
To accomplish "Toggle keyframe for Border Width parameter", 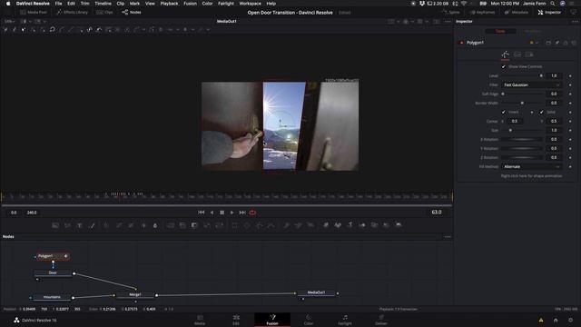I will click(570, 103).
